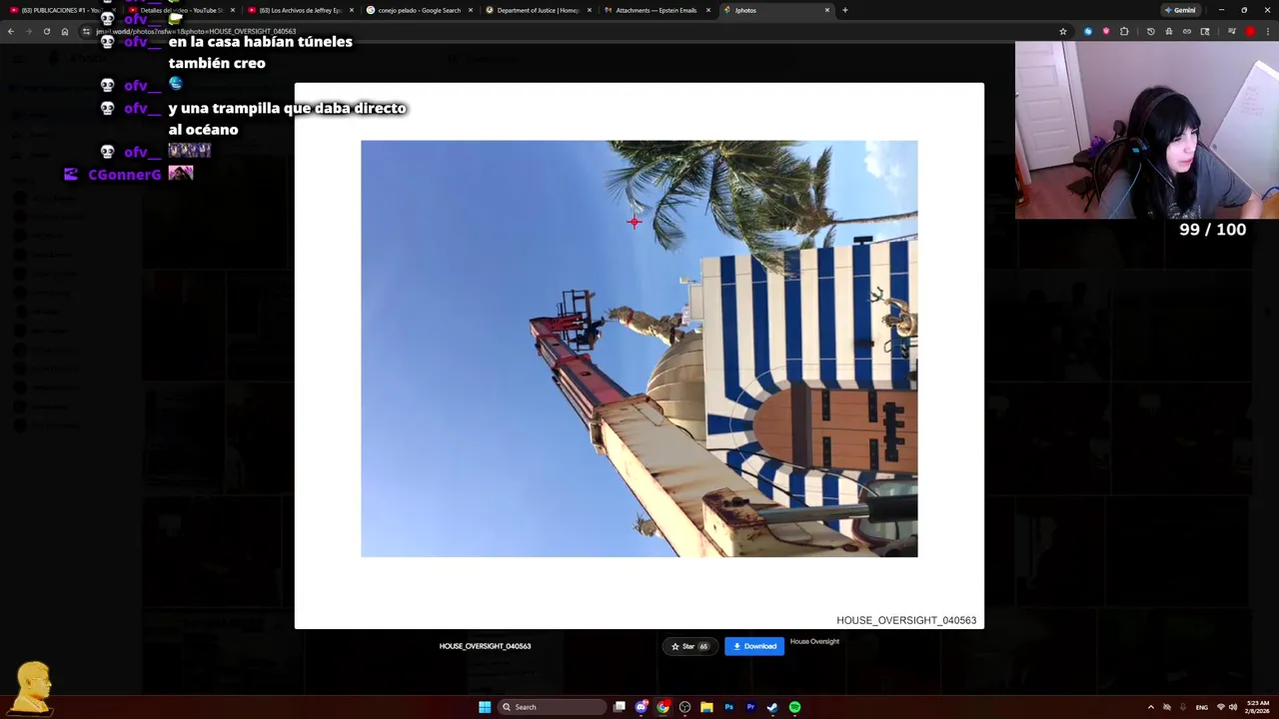Viewport: 1279px width, 719px height.
Task: Open the Chrome three-dot menu
Action: pos(1268,31)
